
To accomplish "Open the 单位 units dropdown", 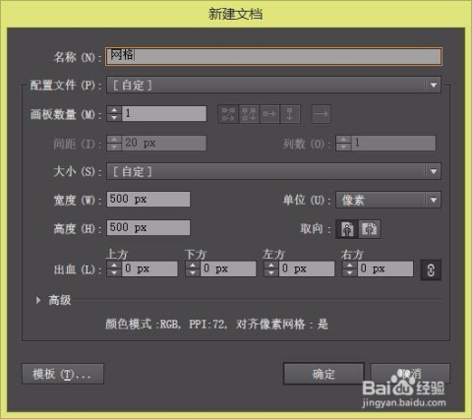I will point(388,200).
